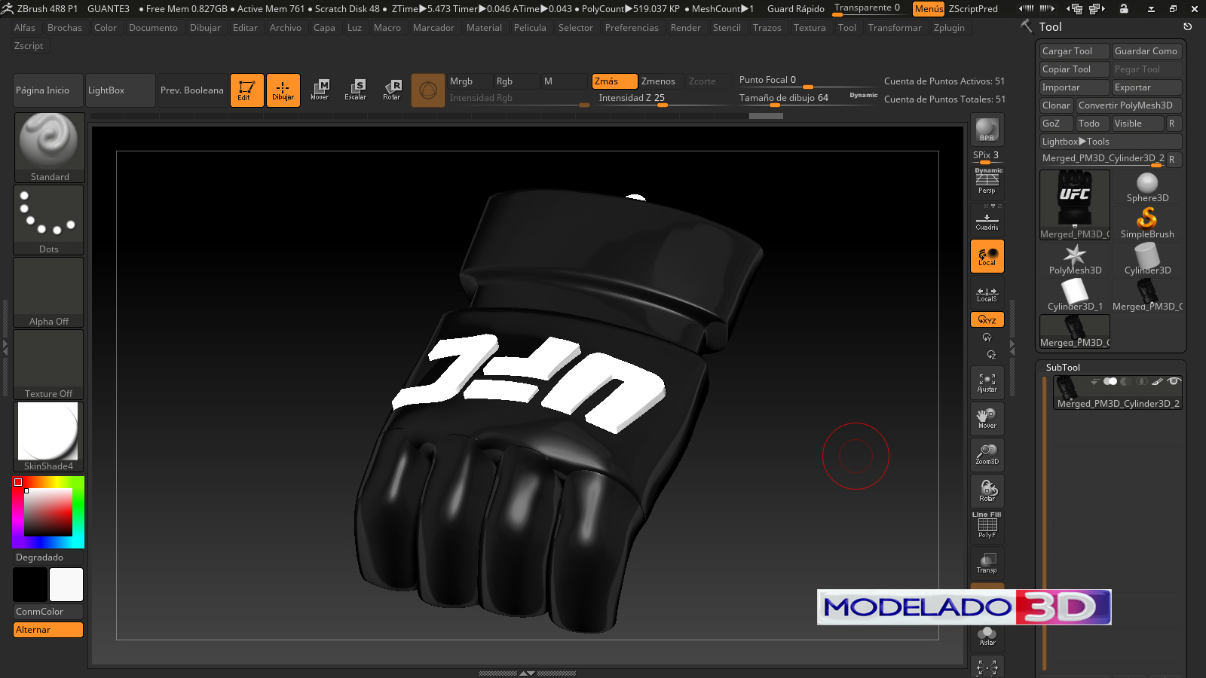Click the Zoom3D navigation icon

pos(987,455)
